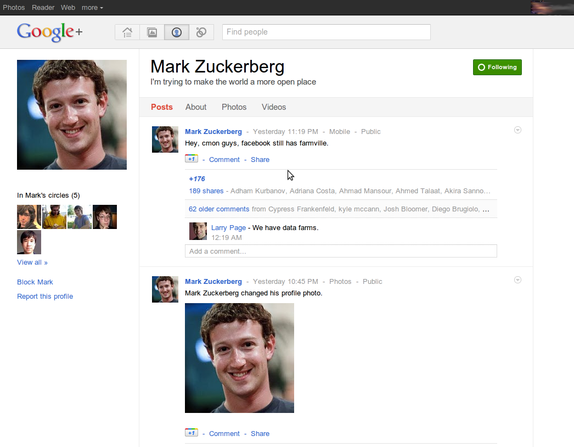Image resolution: width=574 pixels, height=447 pixels.
Task: Click Block Mark link
Action: [35, 282]
